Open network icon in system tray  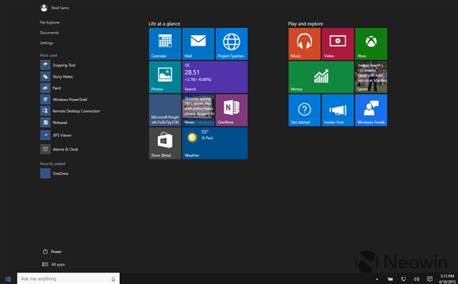point(403,279)
